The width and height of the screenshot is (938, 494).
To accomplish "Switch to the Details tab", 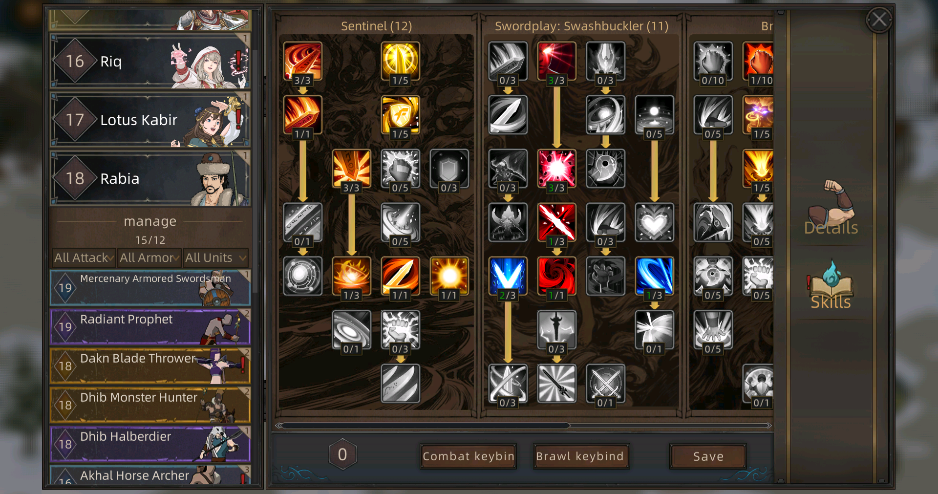I will 831,208.
